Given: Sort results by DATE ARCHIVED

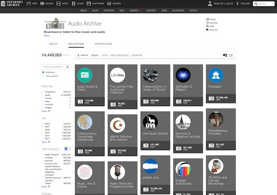Looking at the screenshot, I should coord(119,55).
